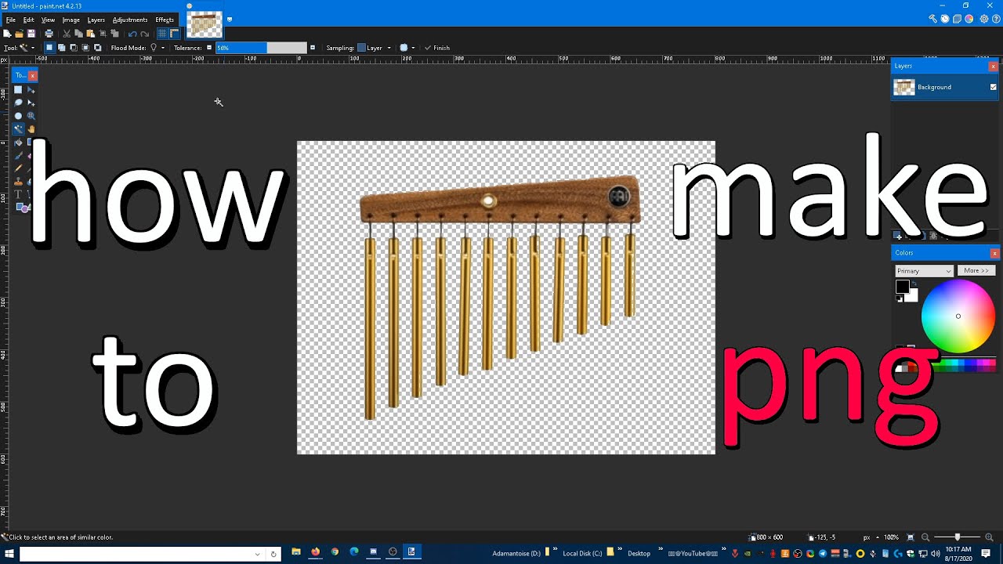Select the Zoom tool in Tools panel
Viewport: 1003px width, 564px height.
31,116
